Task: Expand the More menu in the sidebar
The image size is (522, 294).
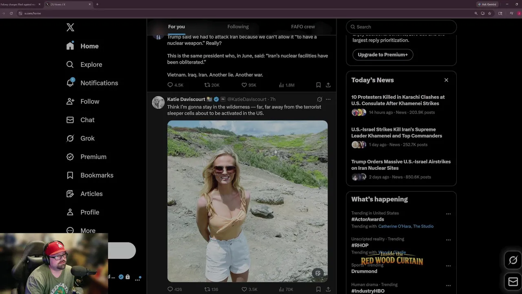Action: click(81, 231)
